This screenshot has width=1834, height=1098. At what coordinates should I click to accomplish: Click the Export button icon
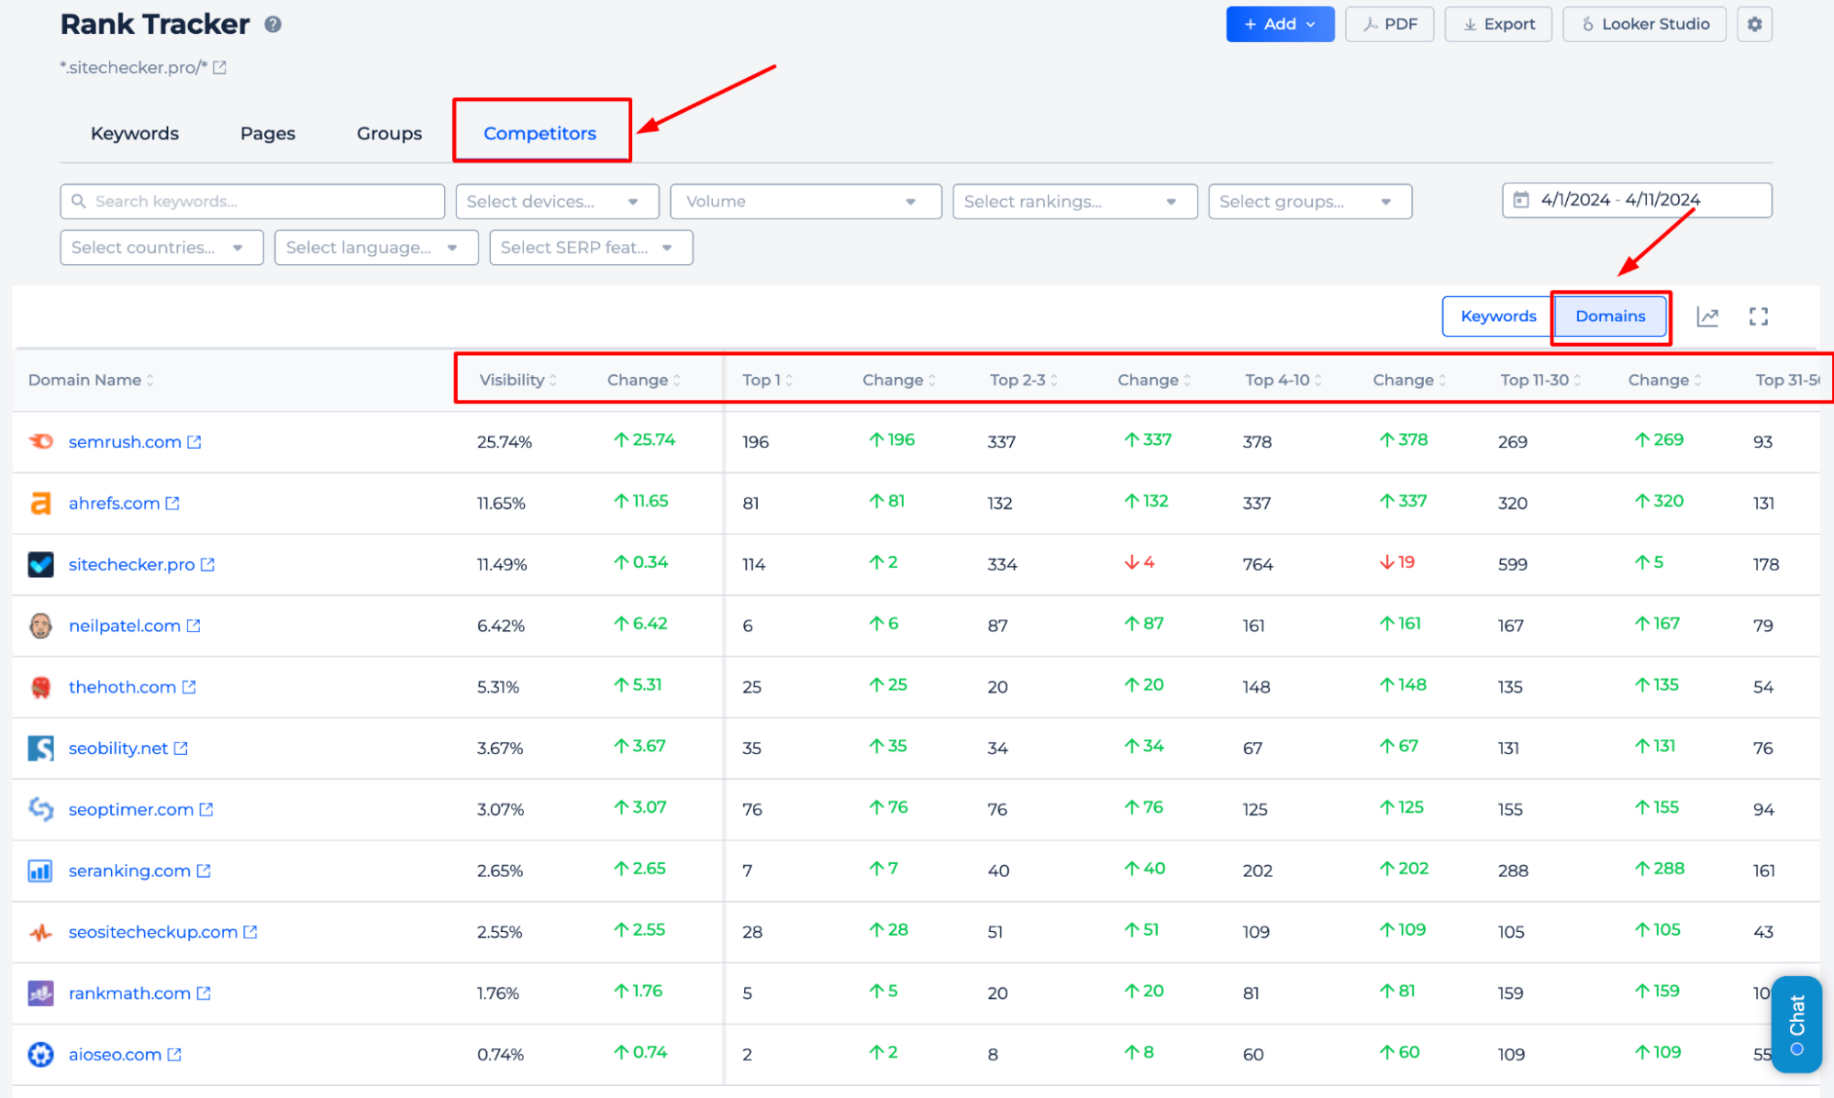1474,24
